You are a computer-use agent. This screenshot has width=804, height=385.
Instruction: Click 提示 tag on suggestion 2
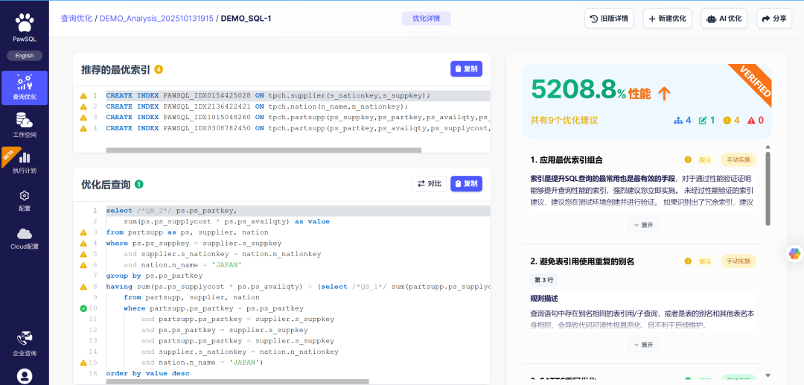[x=705, y=261]
